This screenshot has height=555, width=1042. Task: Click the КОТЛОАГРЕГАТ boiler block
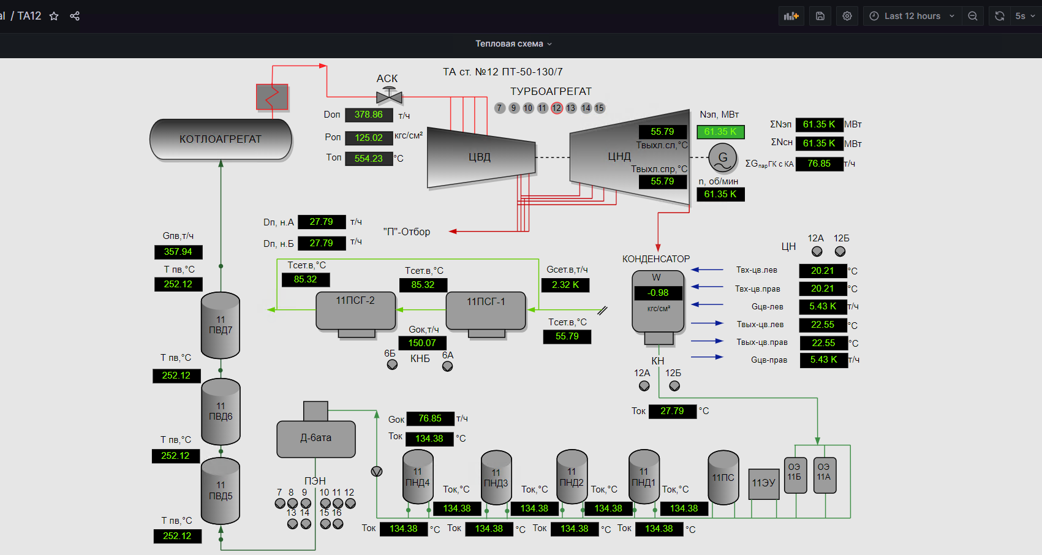tap(221, 139)
